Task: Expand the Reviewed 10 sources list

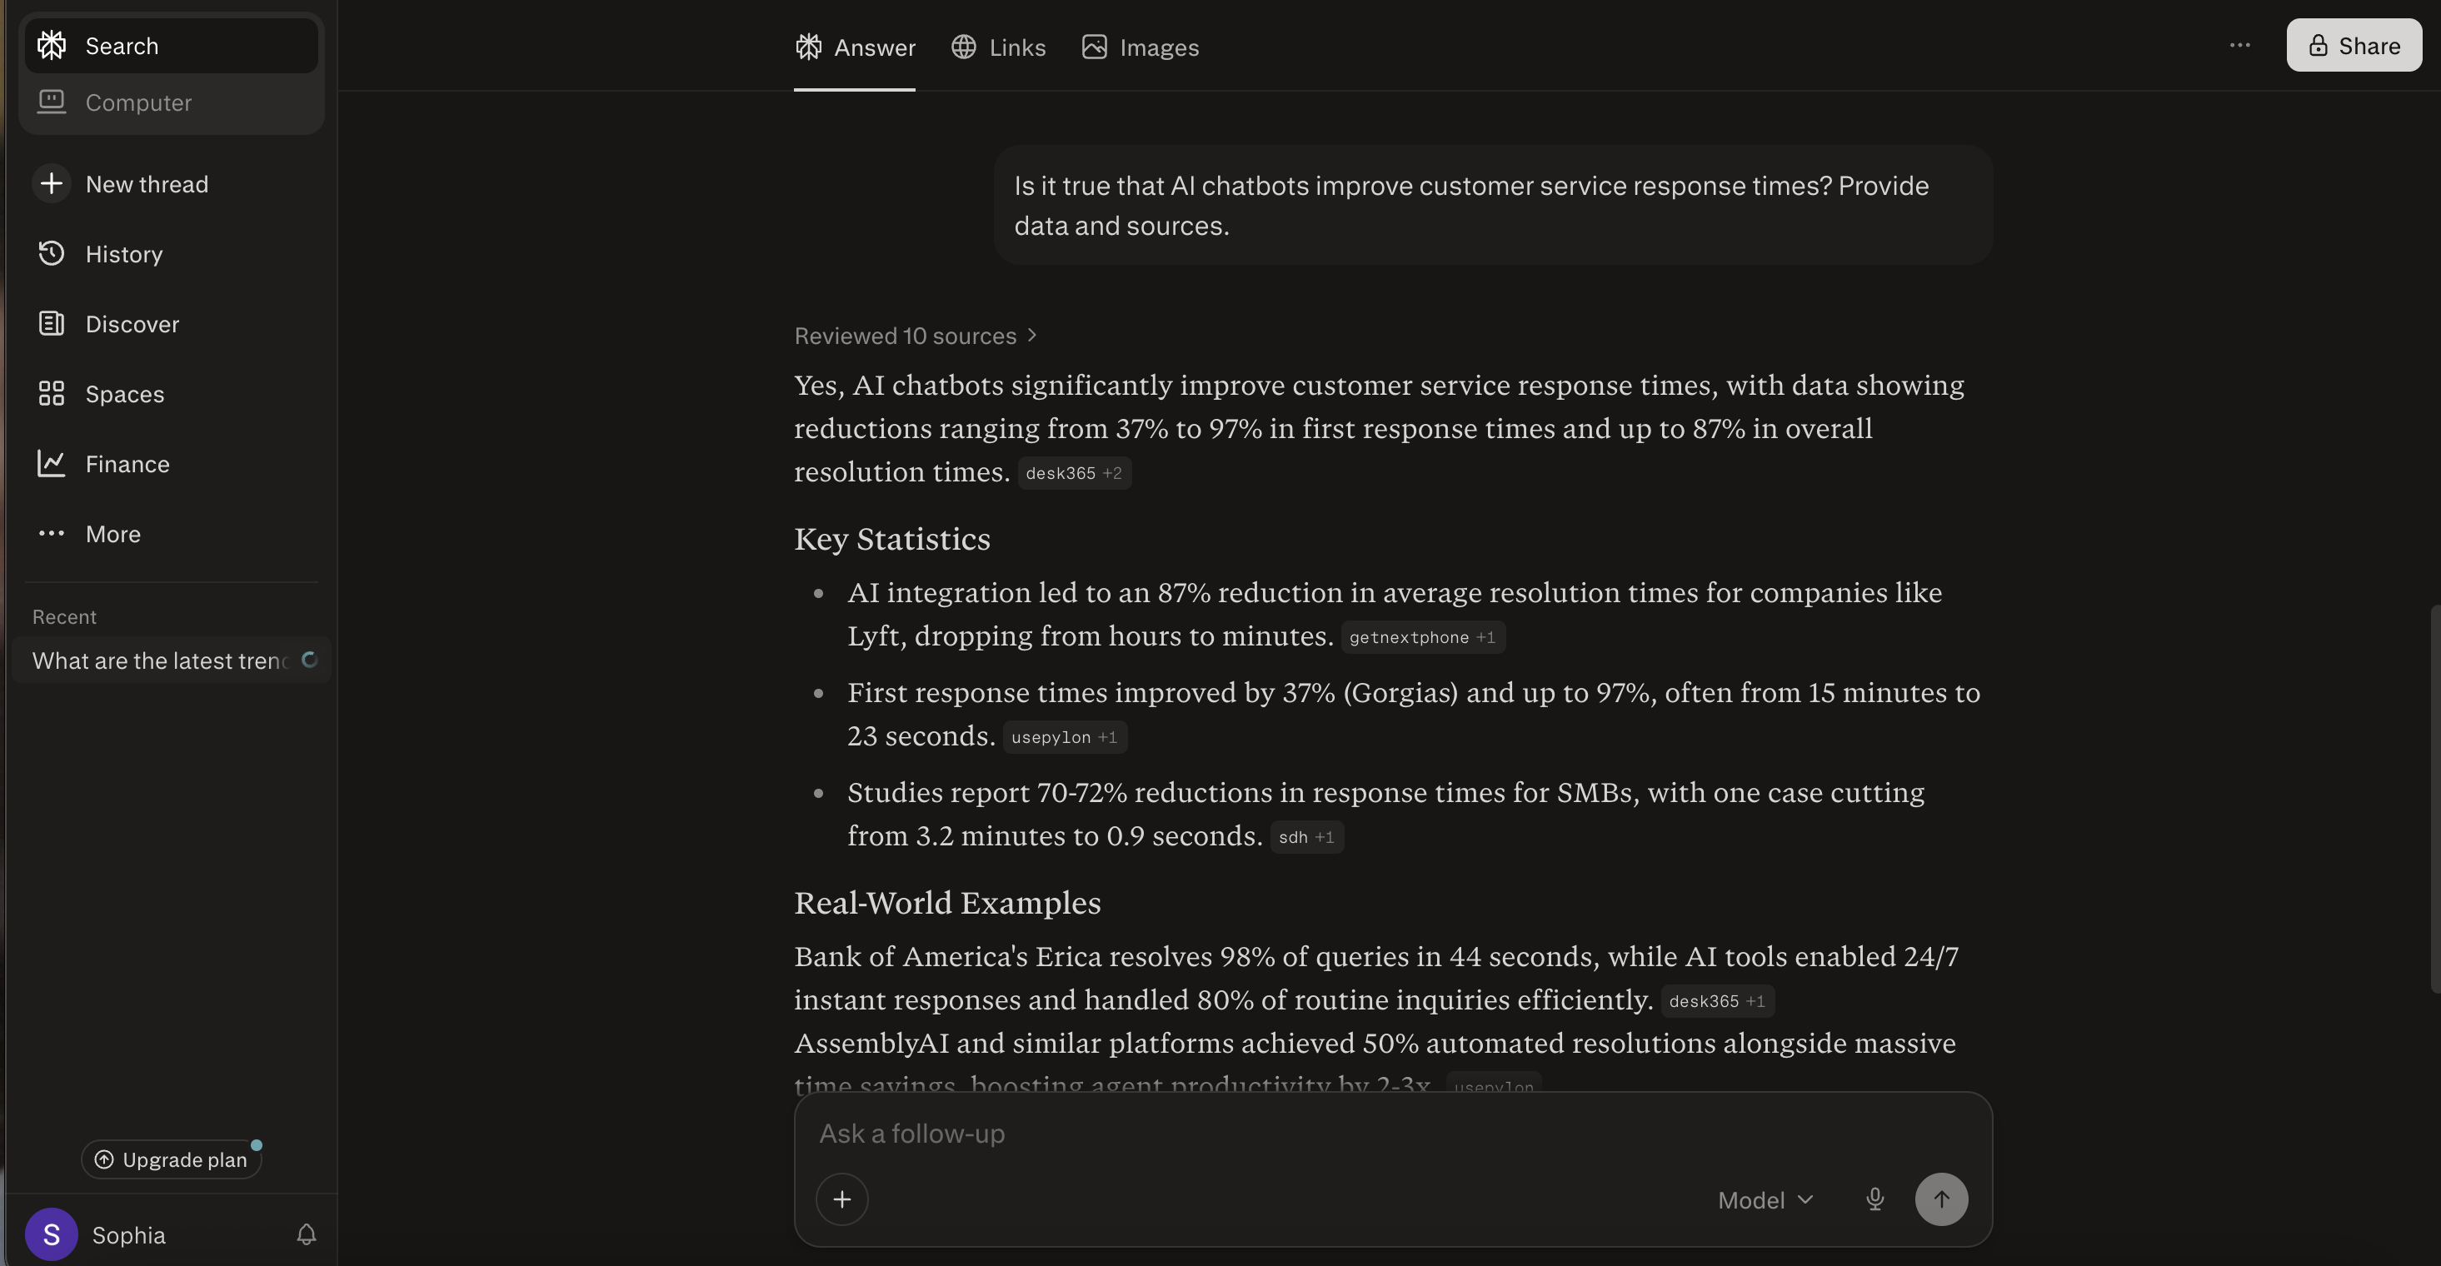Action: tap(916, 336)
